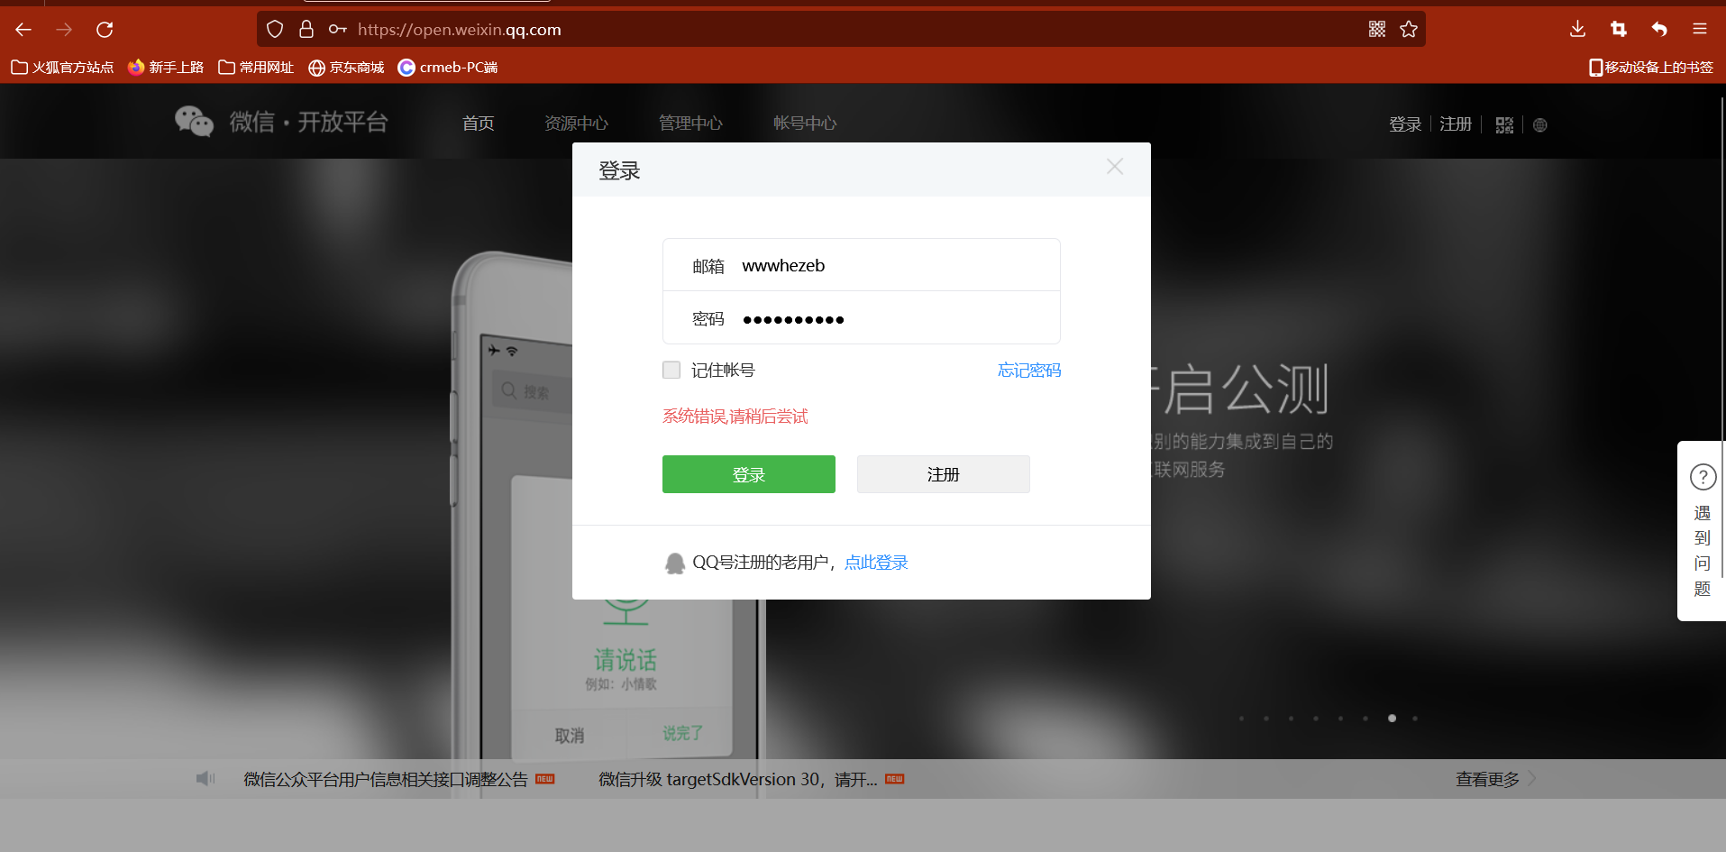The image size is (1726, 852).
Task: Open the browser hamburger menu
Action: (x=1700, y=30)
